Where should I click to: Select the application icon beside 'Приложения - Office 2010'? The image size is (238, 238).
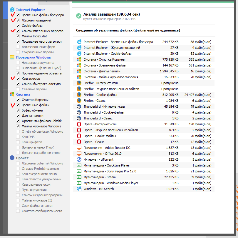(79, 154)
